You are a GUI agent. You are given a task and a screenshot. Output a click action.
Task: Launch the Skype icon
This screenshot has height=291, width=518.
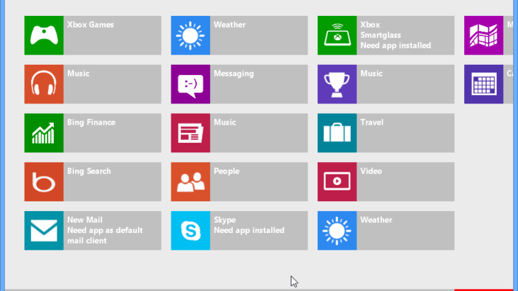coord(191,231)
